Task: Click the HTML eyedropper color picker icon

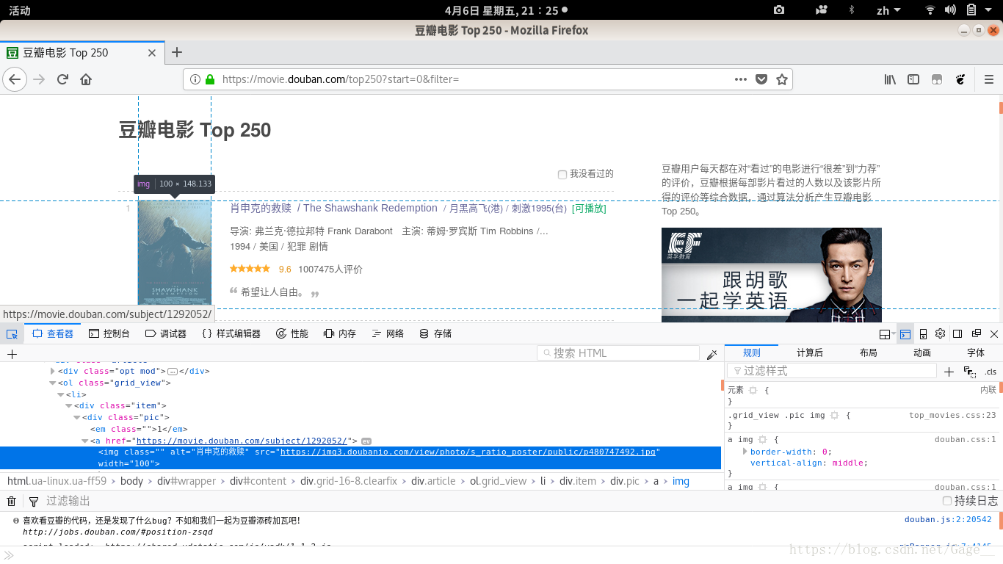Action: tap(711, 354)
